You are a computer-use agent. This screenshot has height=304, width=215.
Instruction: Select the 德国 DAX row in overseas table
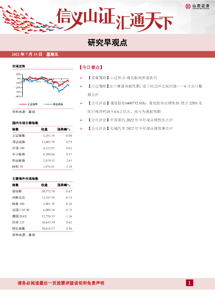[x=42, y=216]
